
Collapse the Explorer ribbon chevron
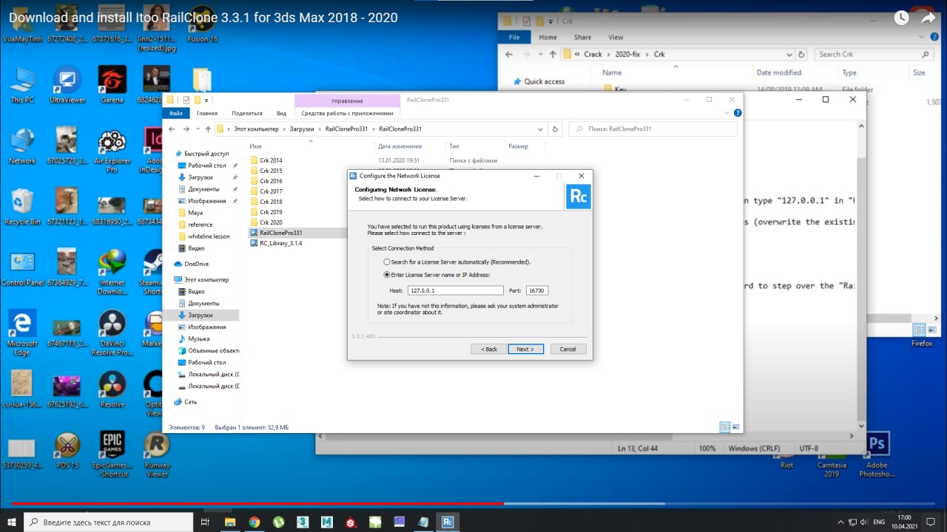727,113
